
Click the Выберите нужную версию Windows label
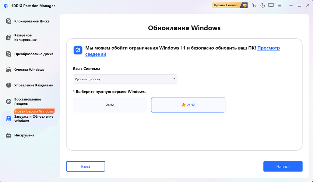(110, 92)
